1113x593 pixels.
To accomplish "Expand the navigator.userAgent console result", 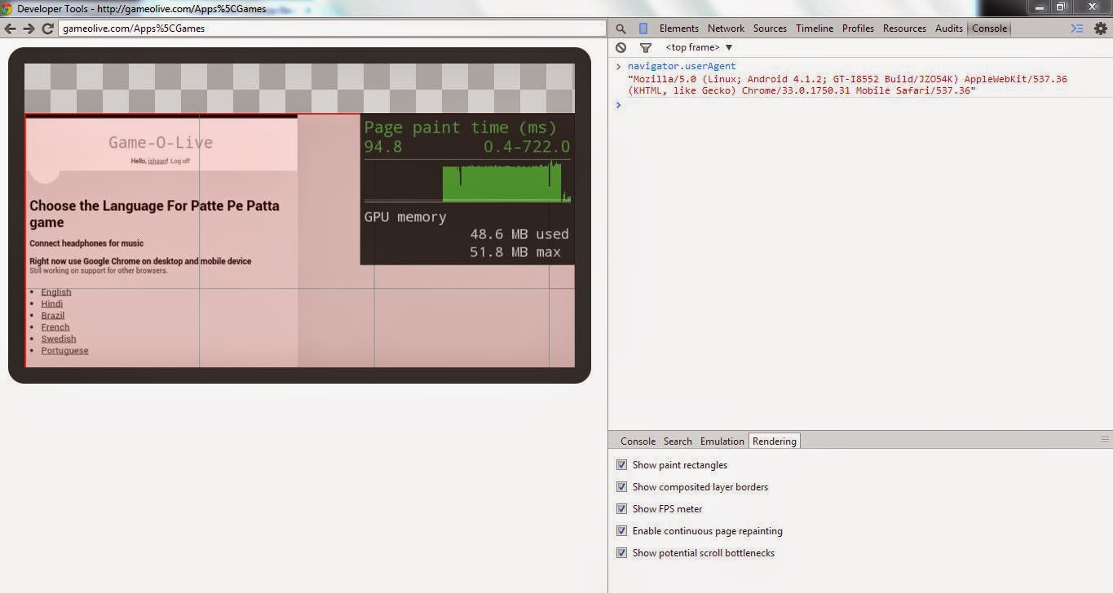I will [618, 66].
